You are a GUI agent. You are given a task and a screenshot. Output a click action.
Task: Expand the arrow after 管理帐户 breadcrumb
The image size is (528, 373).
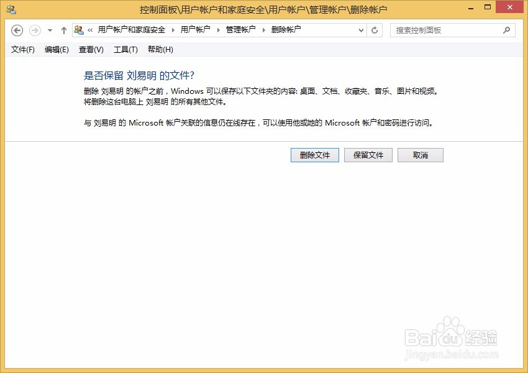[263, 30]
